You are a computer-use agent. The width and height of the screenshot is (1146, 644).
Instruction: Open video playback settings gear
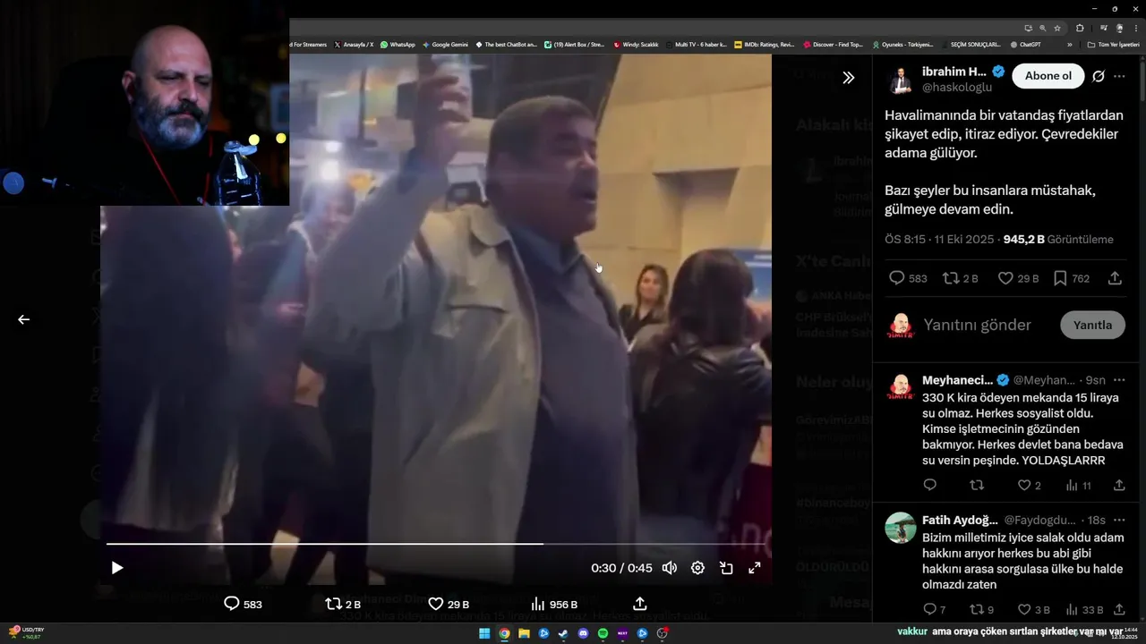pos(697,568)
